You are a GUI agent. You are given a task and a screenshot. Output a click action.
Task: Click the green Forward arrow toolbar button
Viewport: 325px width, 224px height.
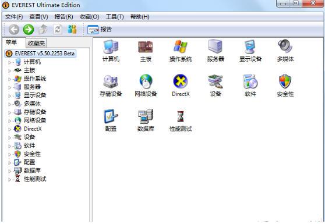pos(29,30)
